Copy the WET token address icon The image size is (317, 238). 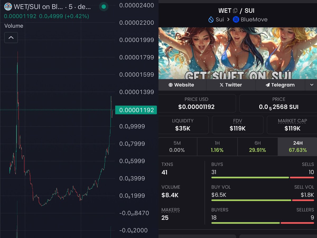click(235, 11)
